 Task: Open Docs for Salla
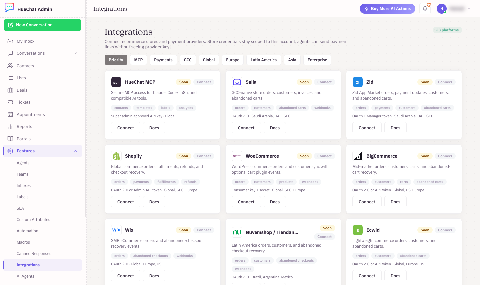coord(275,128)
